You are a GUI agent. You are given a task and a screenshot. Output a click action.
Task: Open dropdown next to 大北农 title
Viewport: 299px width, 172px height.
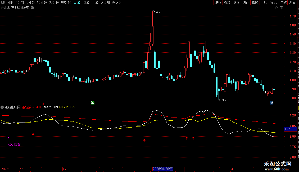[33, 8]
